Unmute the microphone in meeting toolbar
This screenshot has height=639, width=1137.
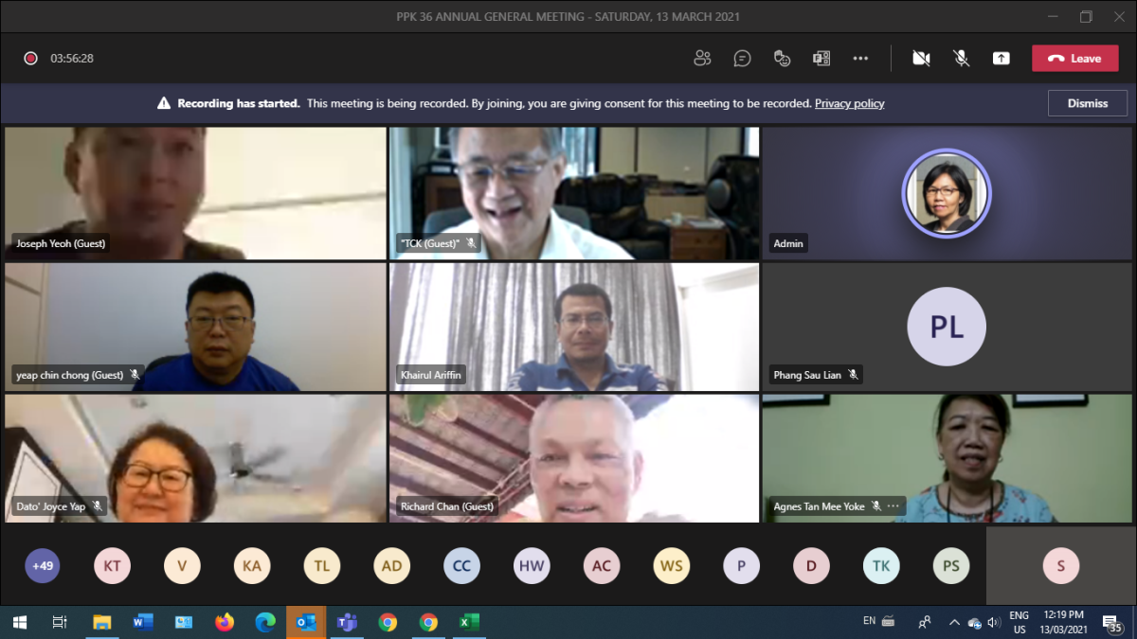(961, 58)
